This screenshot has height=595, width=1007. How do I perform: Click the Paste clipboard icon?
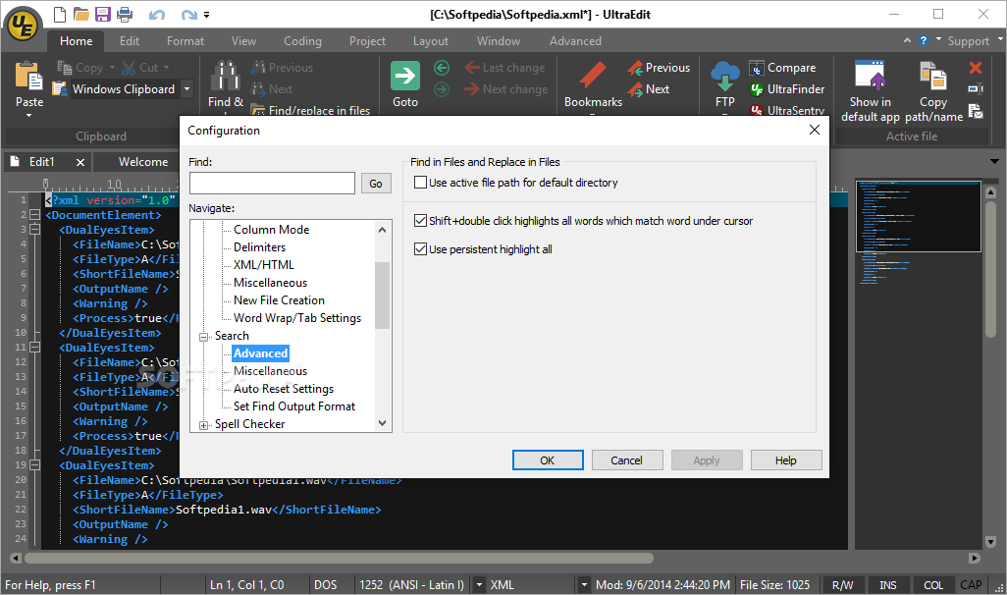point(28,76)
